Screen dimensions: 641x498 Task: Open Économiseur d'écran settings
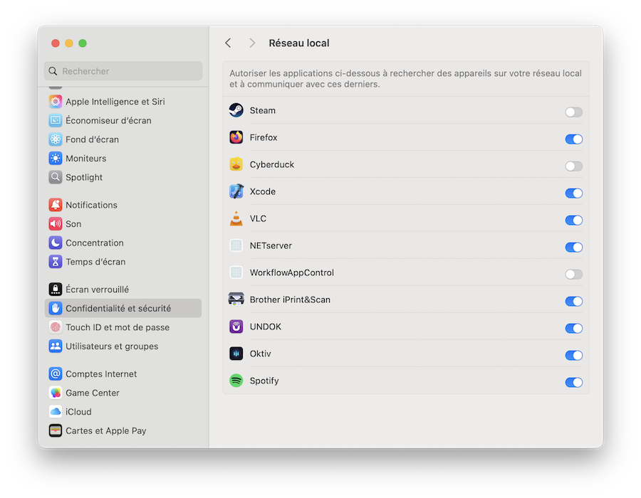pyautogui.click(x=123, y=120)
